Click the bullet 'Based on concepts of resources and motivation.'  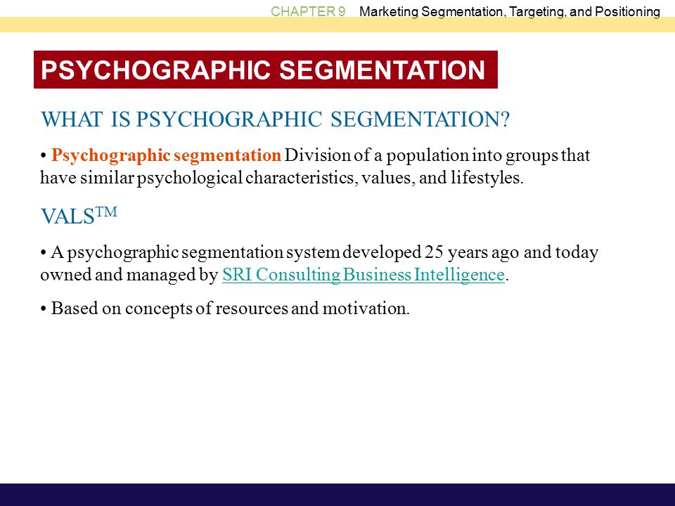tap(225, 309)
